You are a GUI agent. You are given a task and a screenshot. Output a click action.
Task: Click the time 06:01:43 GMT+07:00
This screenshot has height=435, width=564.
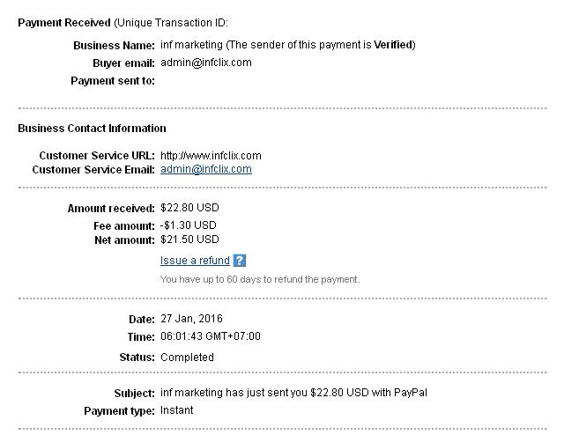click(x=211, y=336)
